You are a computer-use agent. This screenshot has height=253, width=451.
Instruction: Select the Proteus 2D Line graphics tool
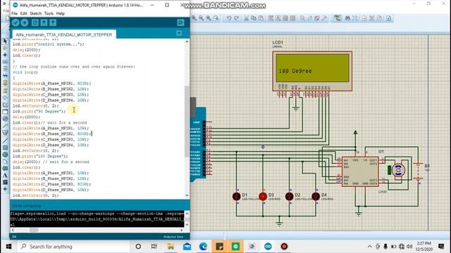5,141
